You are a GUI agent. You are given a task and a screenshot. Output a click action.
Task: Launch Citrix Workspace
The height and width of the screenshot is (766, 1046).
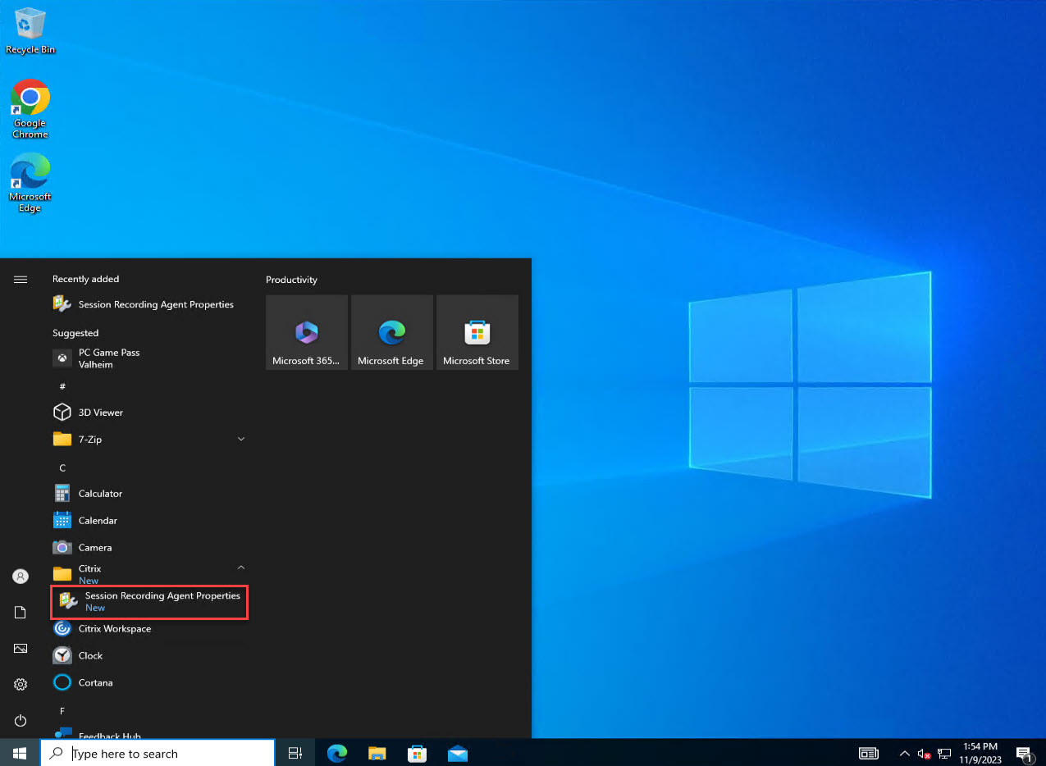tap(115, 628)
